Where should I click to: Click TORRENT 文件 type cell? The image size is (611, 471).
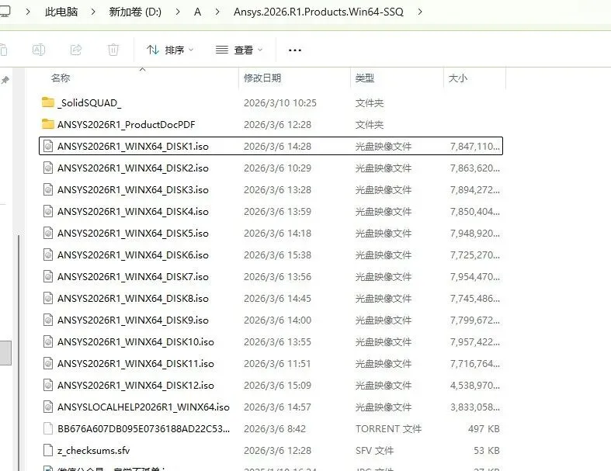click(x=388, y=428)
